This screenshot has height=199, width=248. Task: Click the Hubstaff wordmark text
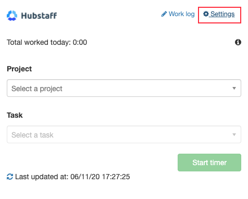[x=39, y=16]
